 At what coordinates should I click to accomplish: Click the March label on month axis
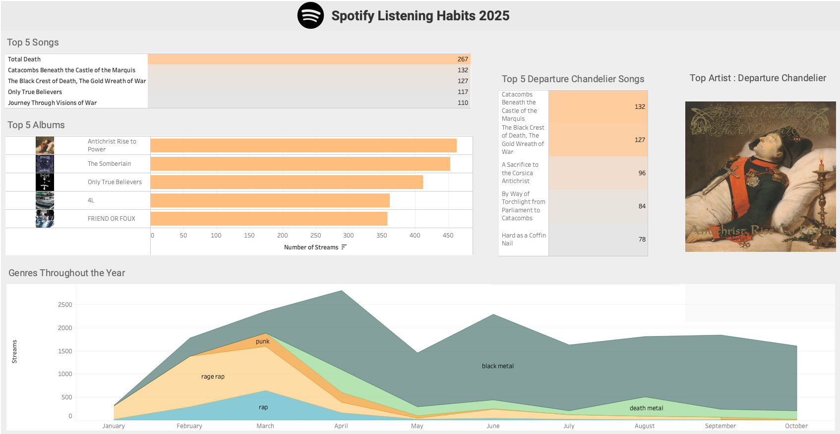[265, 426]
